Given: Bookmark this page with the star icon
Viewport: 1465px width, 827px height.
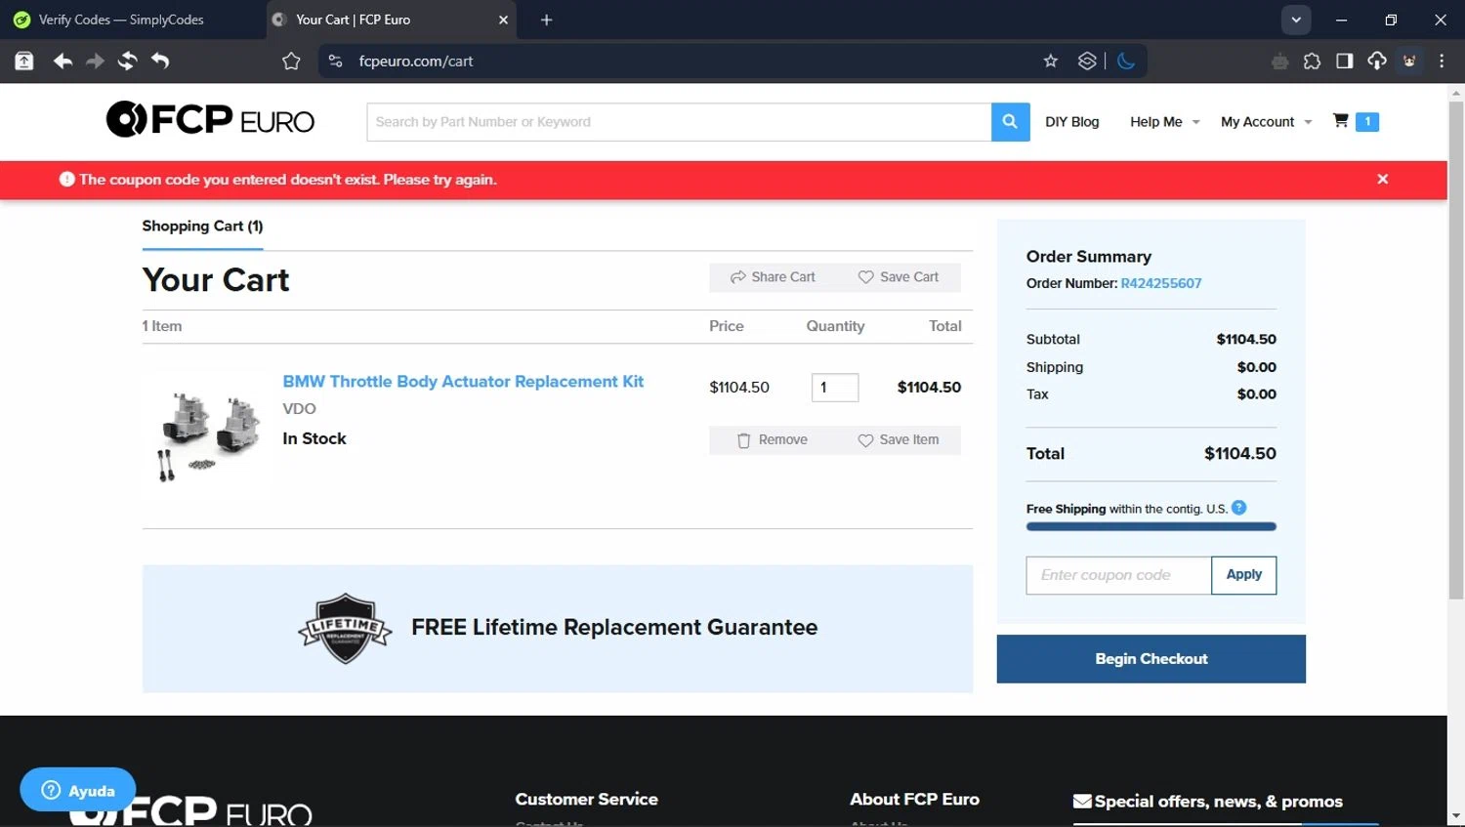Looking at the screenshot, I should [1051, 61].
